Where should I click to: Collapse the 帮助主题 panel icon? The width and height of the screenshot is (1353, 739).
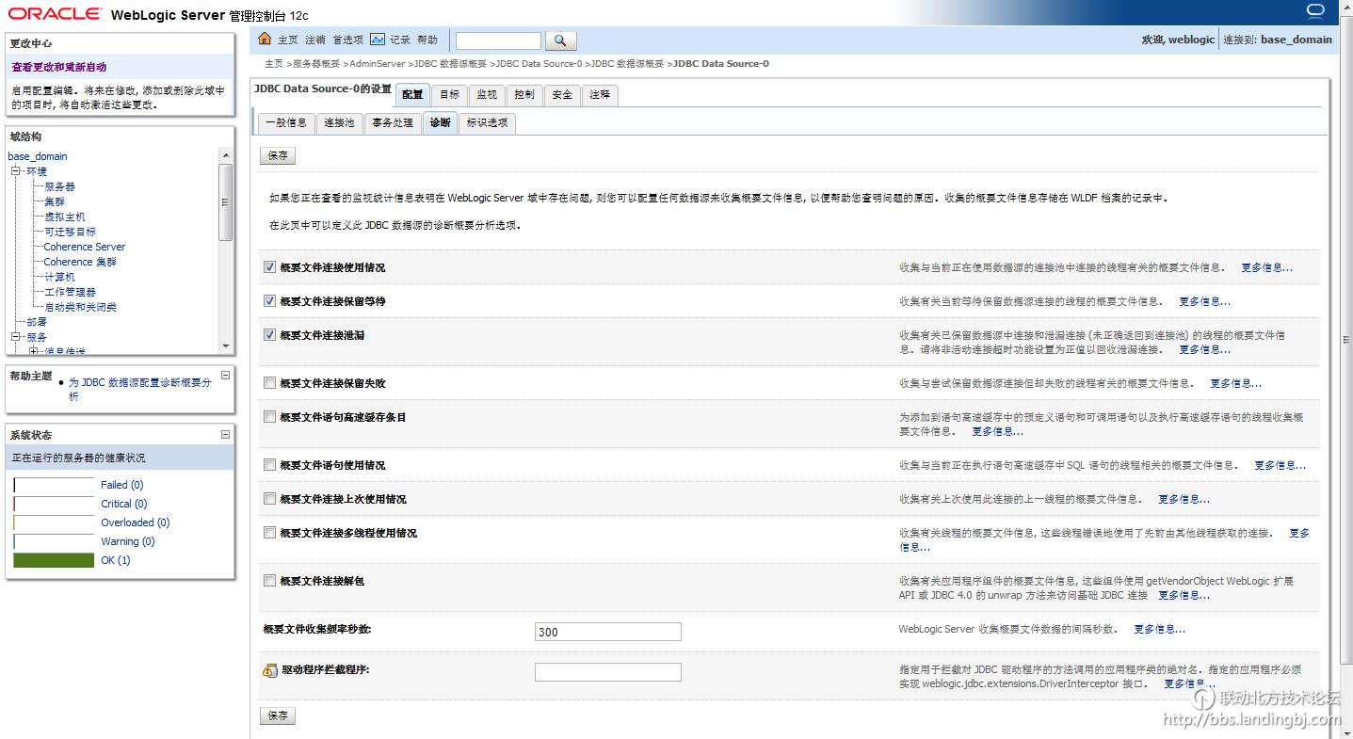point(224,373)
